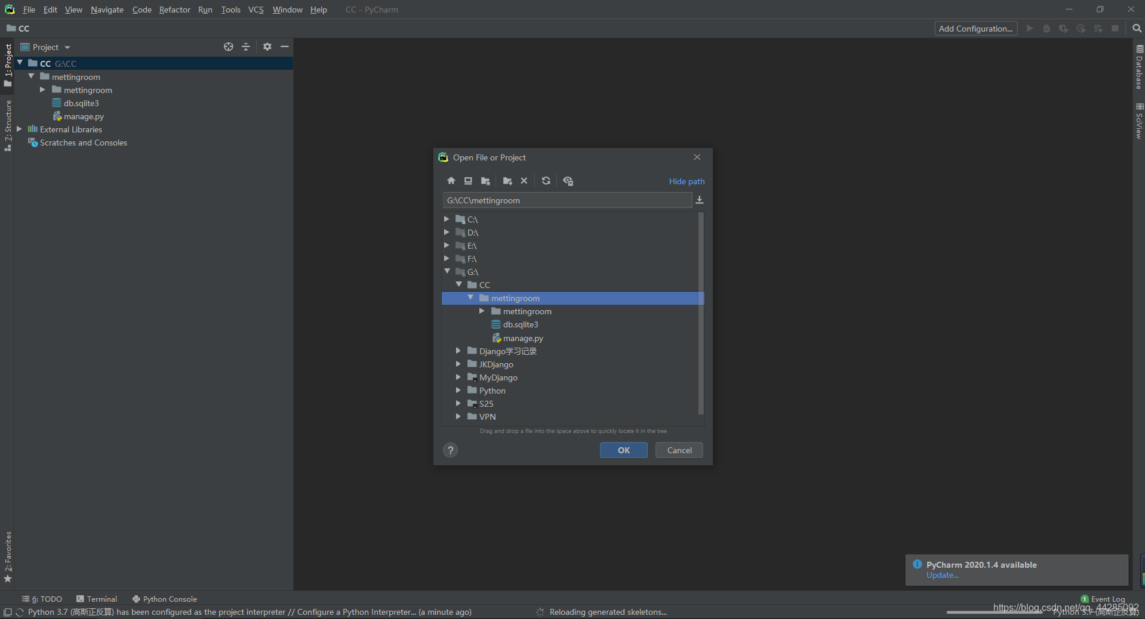Go to project directory icon

click(x=485, y=181)
